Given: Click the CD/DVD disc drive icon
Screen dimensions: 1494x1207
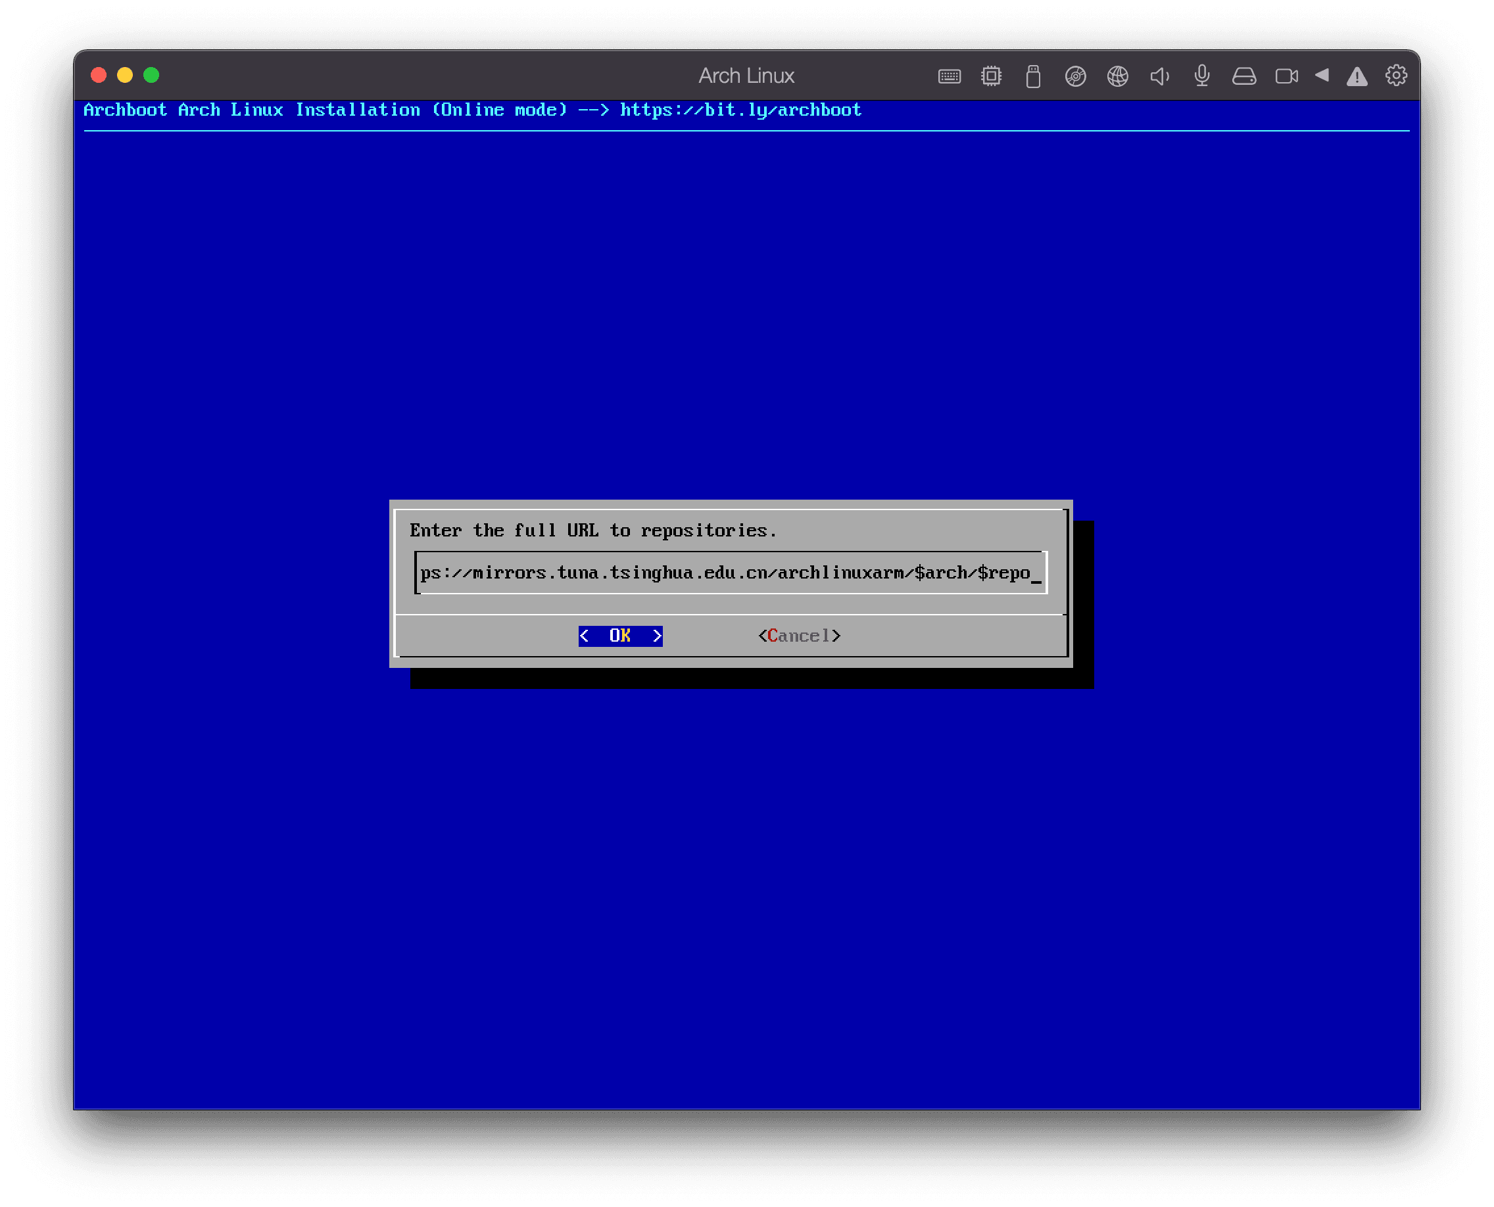Looking at the screenshot, I should tap(1075, 76).
